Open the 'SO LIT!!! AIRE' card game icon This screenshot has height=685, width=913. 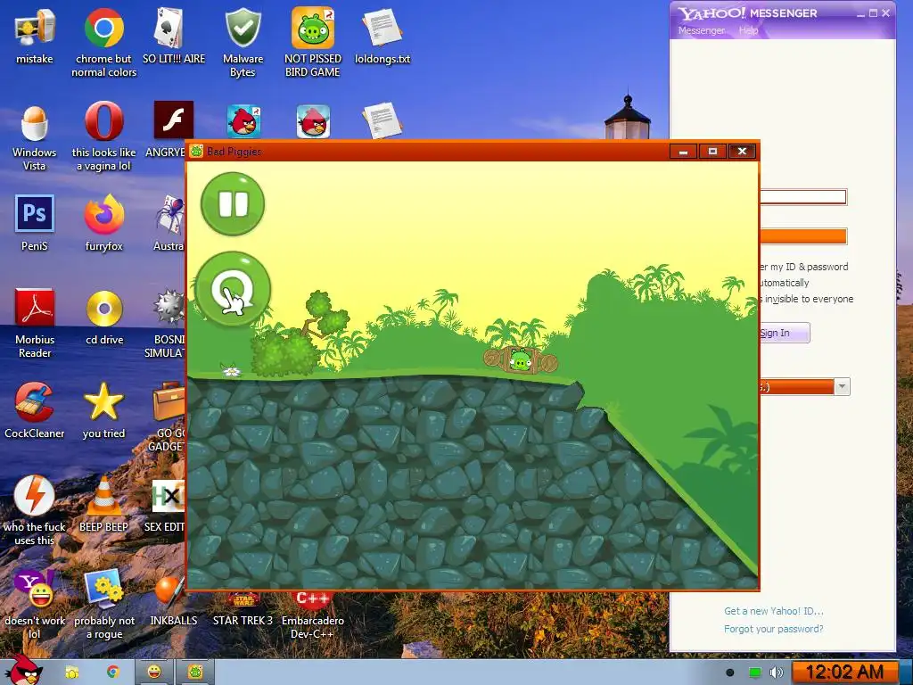tap(174, 36)
